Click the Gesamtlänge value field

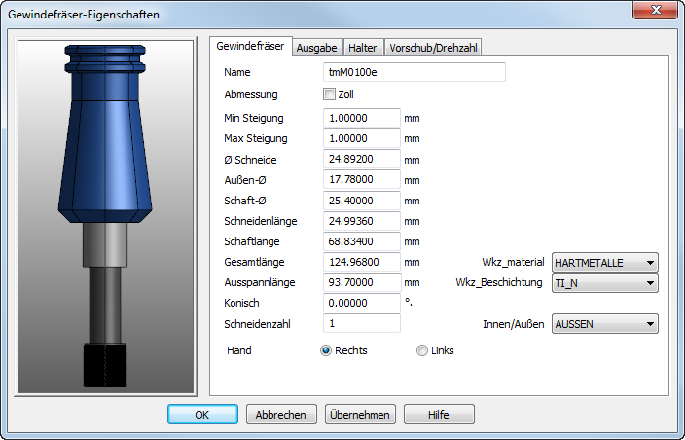click(362, 262)
